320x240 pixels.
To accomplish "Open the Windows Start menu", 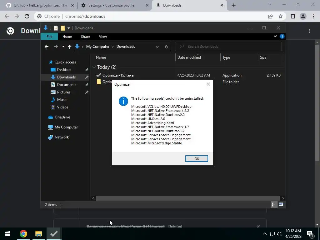I will tap(7, 234).
